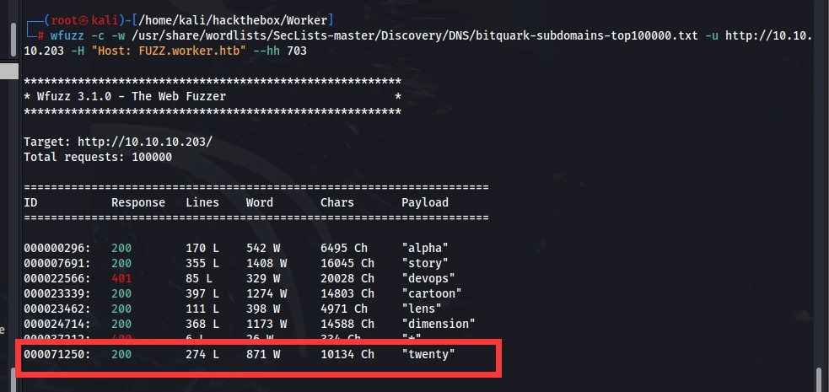
Task: Click the Wfuzz 3.1.0 banner text
Action: point(131,97)
